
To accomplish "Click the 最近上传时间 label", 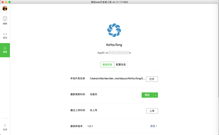I will (x=77, y=110).
